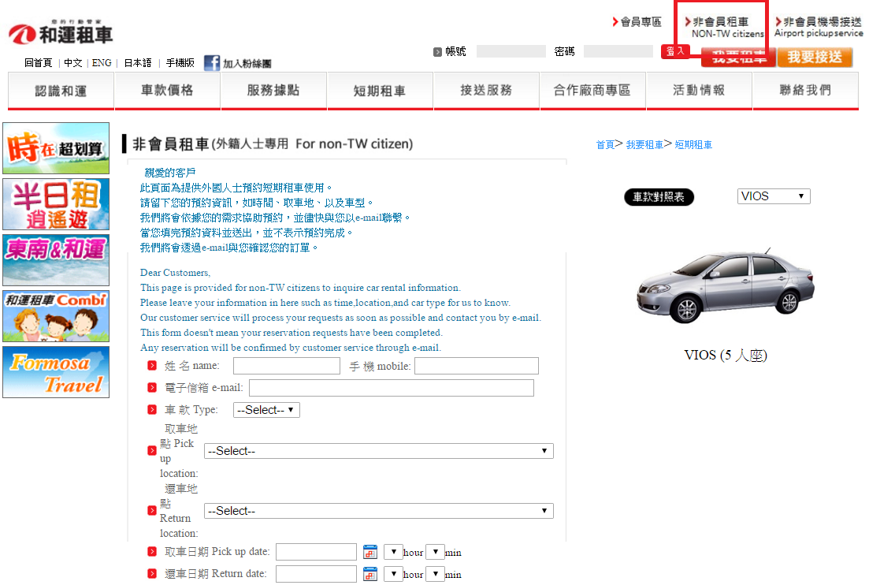
Task: Open the 短期租車 navigation menu
Action: pyautogui.click(x=380, y=91)
